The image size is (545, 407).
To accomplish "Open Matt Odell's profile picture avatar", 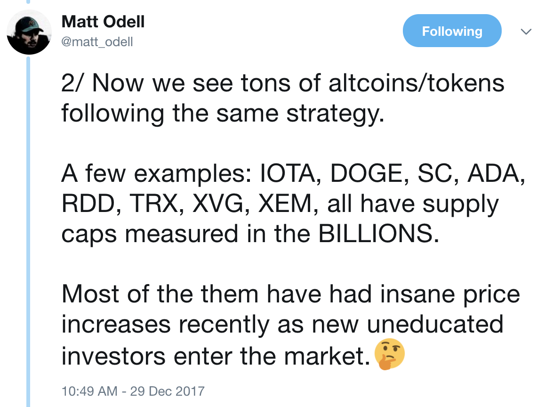I will pyautogui.click(x=29, y=32).
